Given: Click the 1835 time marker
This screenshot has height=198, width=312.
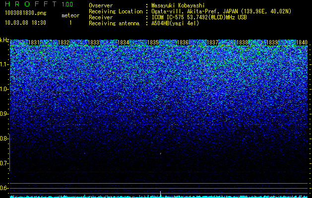Looking at the screenshot, I should 153,43.
